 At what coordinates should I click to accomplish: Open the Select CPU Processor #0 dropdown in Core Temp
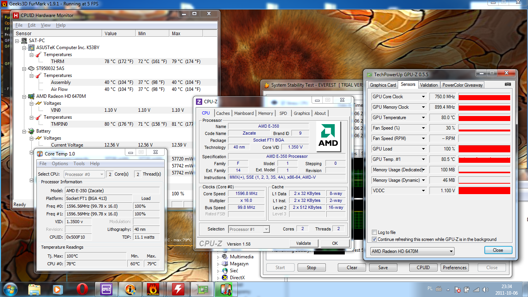pyautogui.click(x=84, y=174)
